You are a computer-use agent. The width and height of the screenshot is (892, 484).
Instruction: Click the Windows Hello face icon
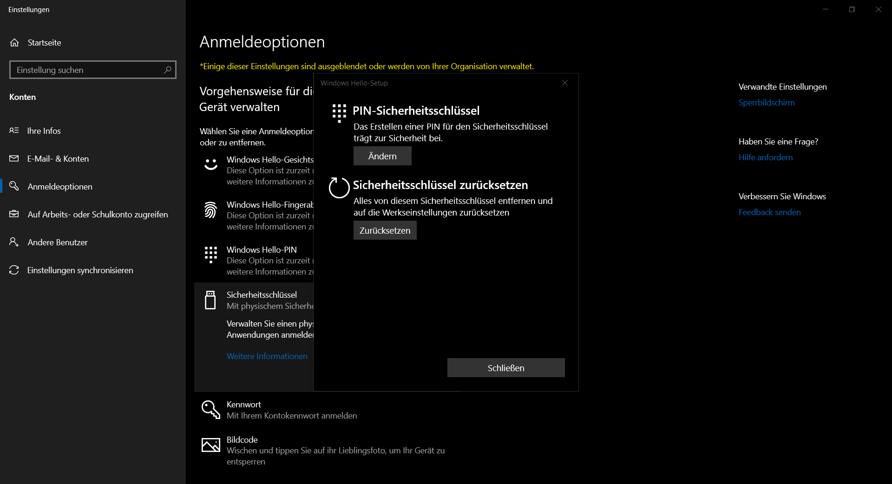click(x=211, y=164)
